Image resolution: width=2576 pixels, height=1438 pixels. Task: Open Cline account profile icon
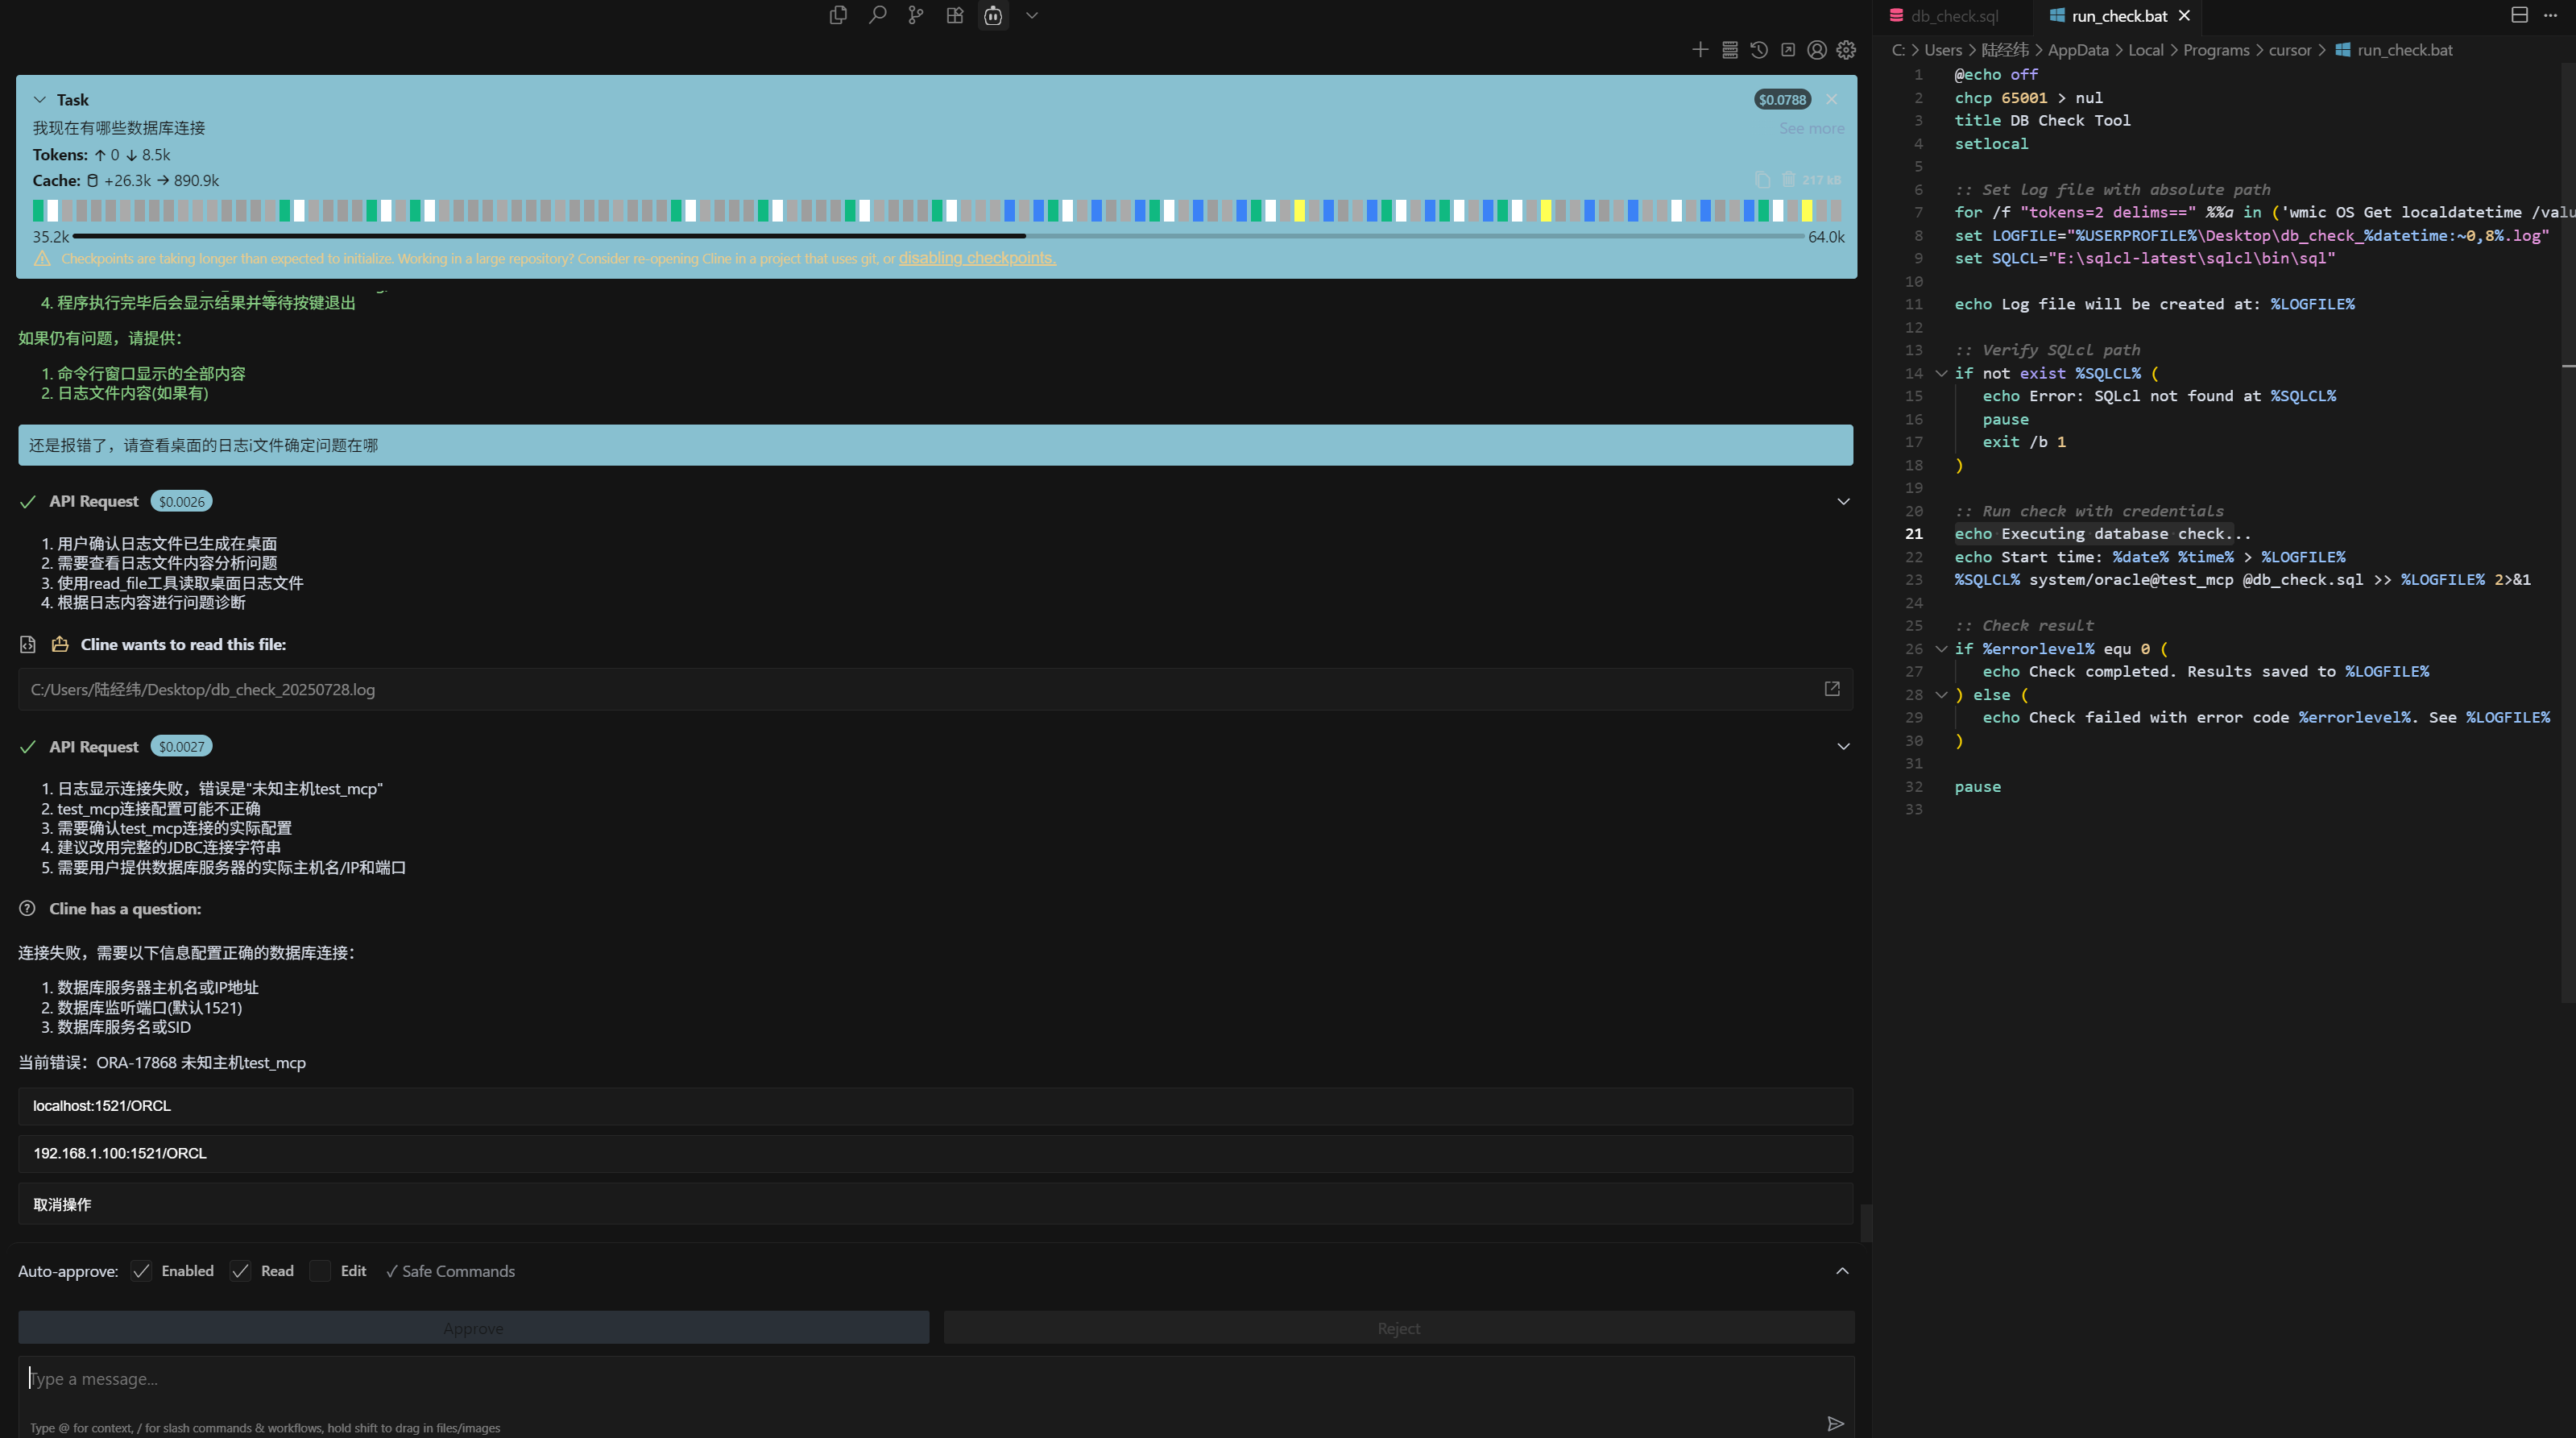[x=1817, y=50]
